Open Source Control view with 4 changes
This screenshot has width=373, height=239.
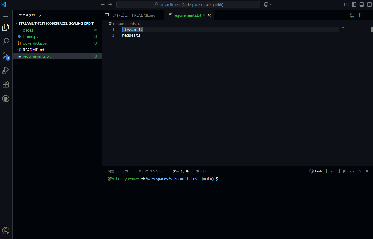click(6, 56)
